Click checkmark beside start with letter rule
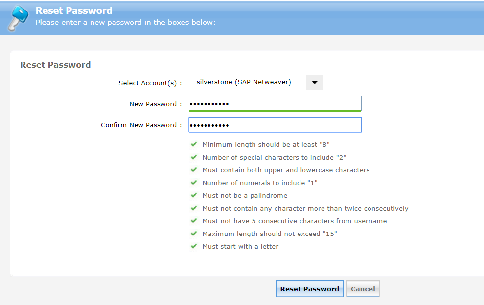 click(x=194, y=246)
